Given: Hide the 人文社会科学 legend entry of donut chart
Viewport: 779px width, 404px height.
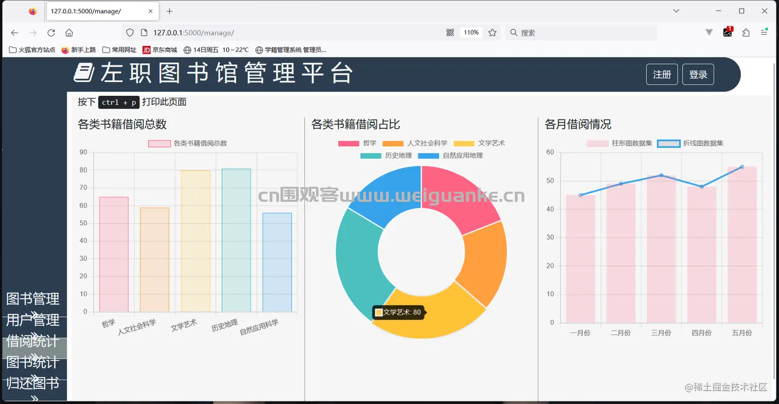Looking at the screenshot, I should pos(415,143).
